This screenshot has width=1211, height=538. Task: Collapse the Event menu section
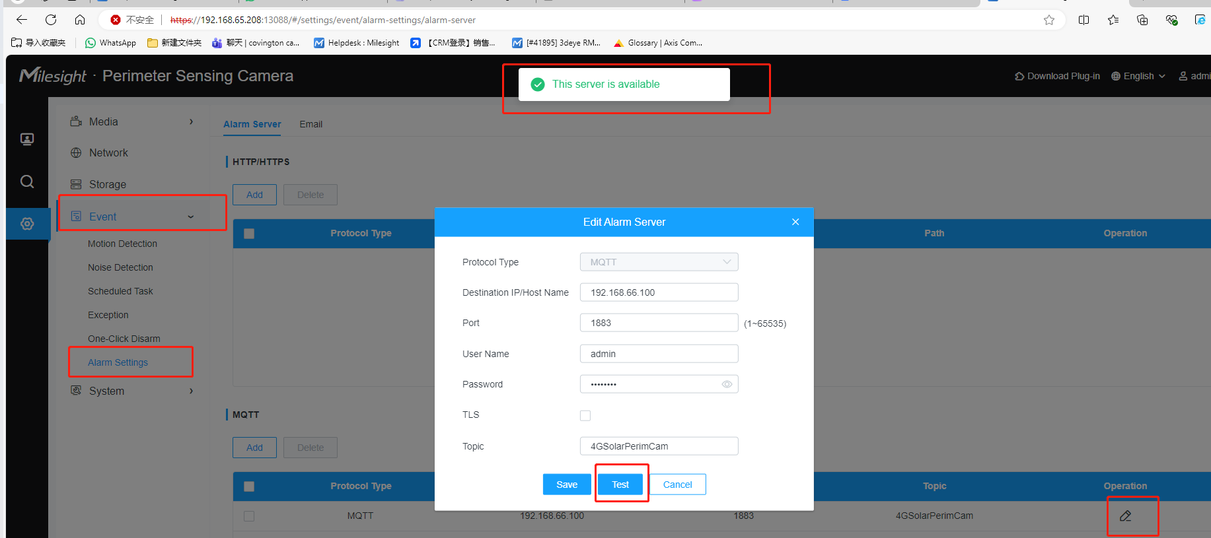[132, 217]
